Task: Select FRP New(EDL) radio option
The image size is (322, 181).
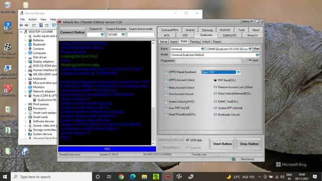Action: click(x=215, y=80)
